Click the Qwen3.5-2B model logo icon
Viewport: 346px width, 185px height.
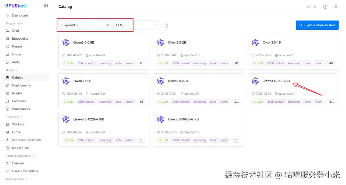tap(161, 42)
